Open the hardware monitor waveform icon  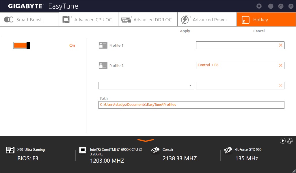[x=290, y=141]
